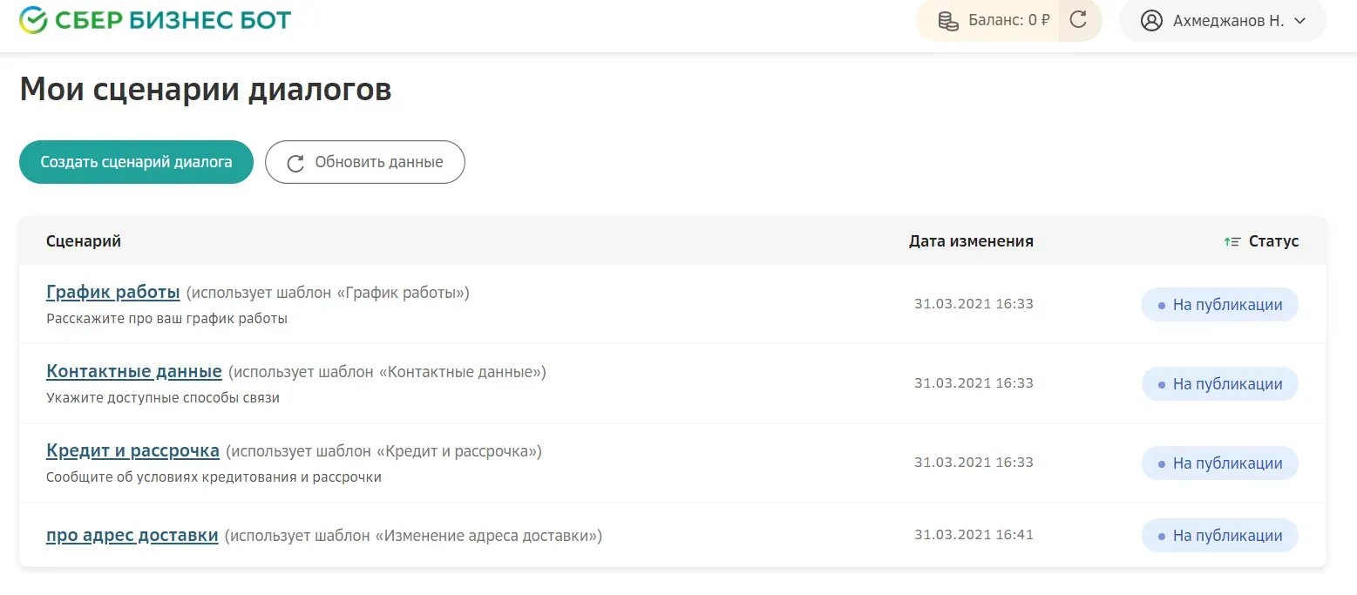Click На публикации status in Контактные данные row
This screenshot has height=595, width=1357.
1220,384
